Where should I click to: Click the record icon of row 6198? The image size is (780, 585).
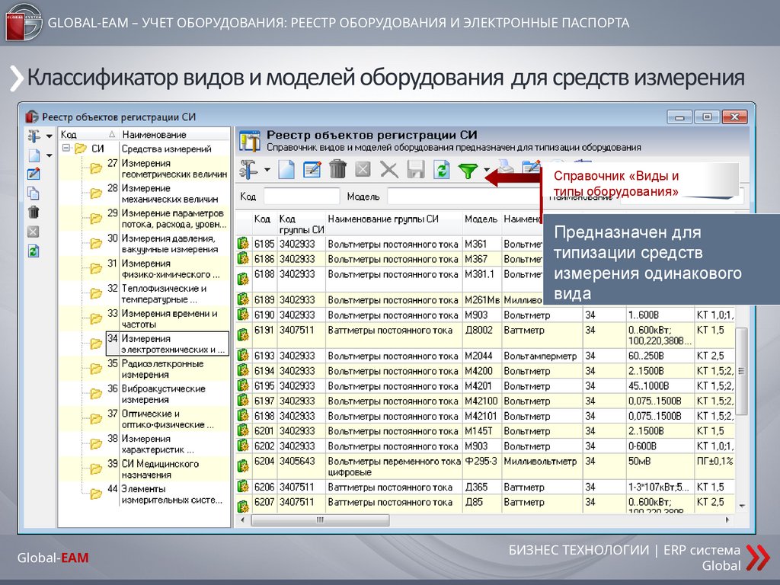243,415
